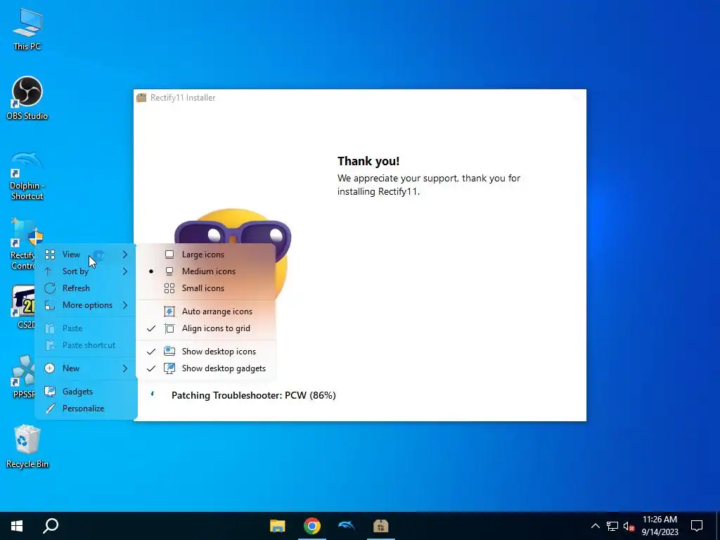Select the PPSSPP desktop shortcut icon
The width and height of the screenshot is (720, 540).
click(x=23, y=377)
